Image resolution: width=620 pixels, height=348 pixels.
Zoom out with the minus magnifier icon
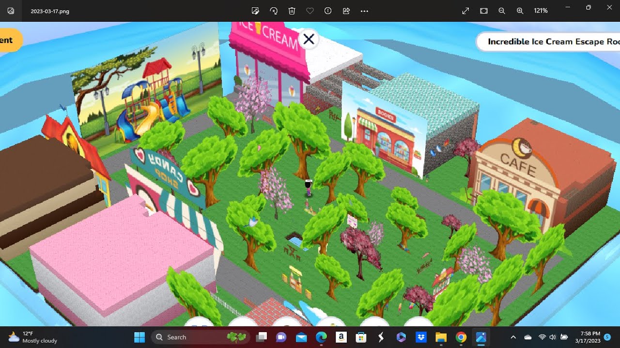(502, 11)
